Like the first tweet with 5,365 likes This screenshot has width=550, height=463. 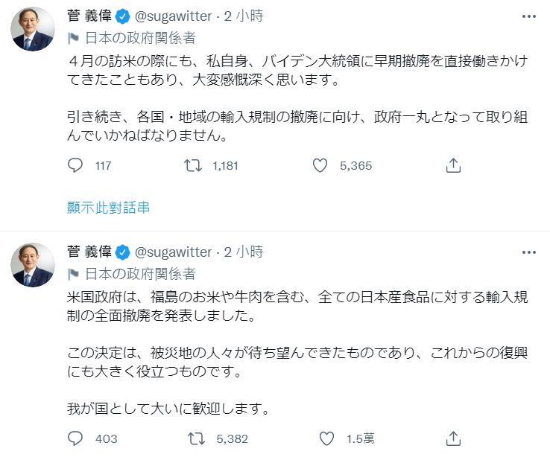tap(320, 166)
